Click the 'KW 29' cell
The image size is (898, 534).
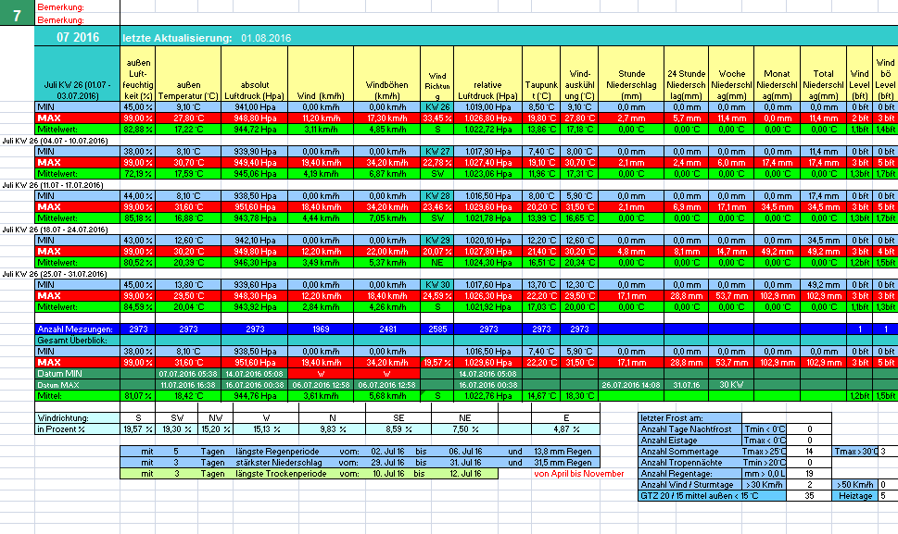(x=437, y=240)
